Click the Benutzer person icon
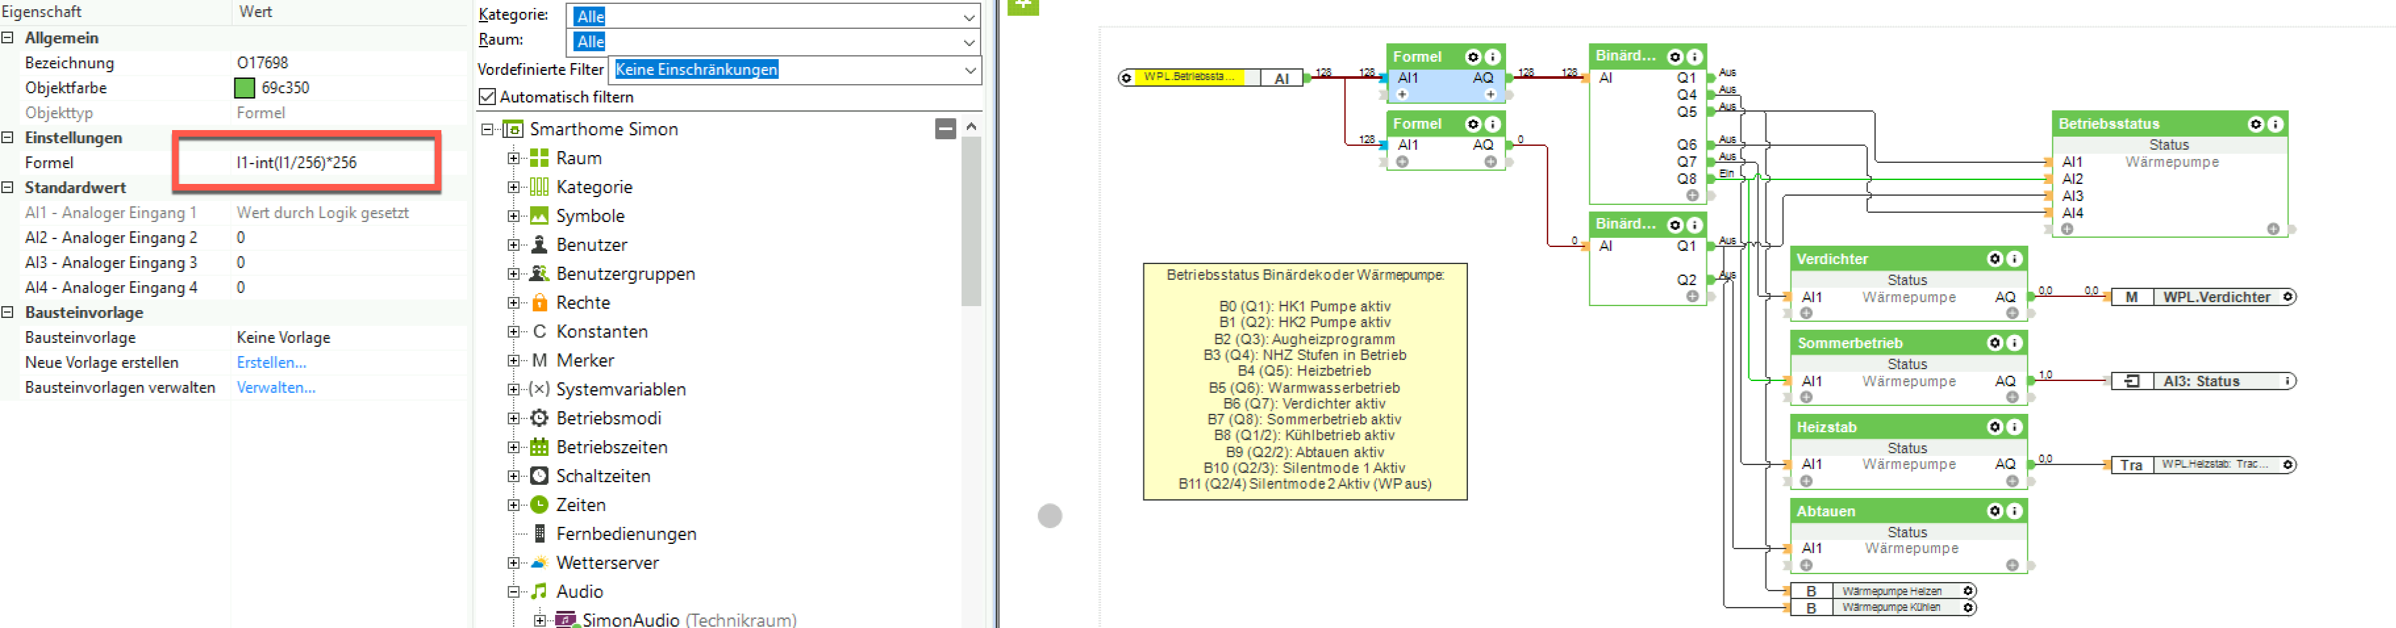This screenshot has height=628, width=2396. click(539, 244)
